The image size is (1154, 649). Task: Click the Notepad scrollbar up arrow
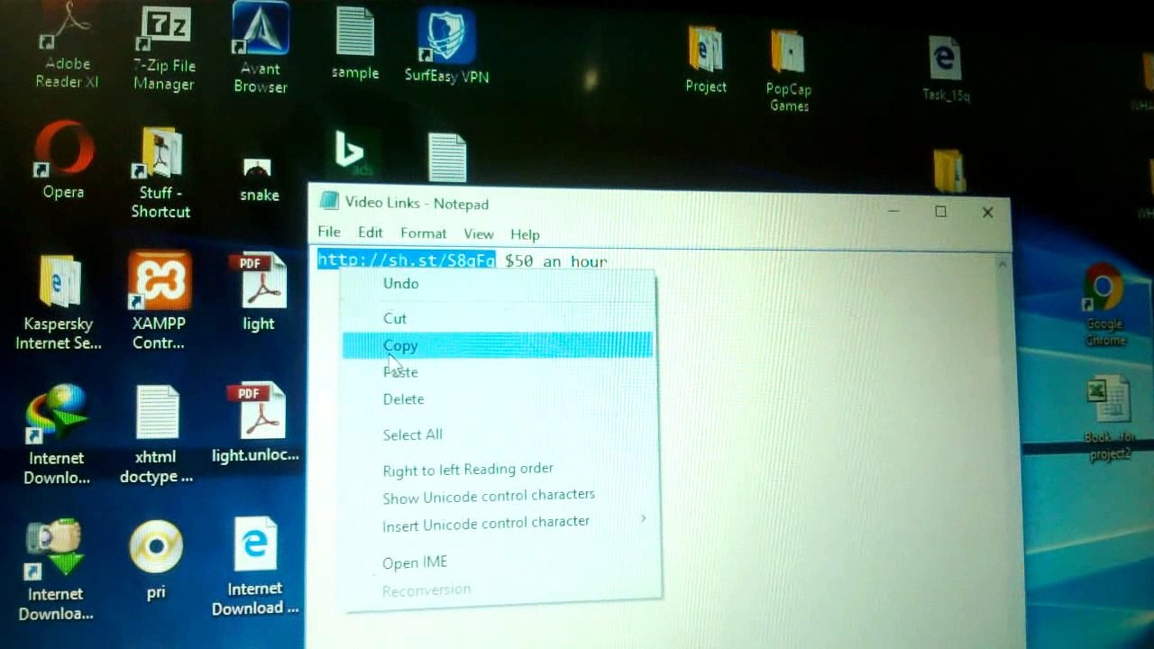[1002, 265]
